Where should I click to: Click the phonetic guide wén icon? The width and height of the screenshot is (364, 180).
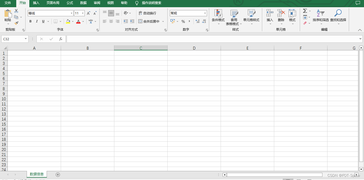[x=91, y=21]
